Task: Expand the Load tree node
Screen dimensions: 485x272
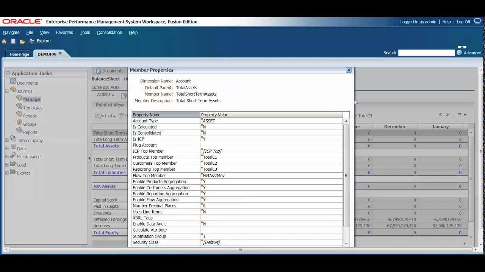Action: coord(7,165)
